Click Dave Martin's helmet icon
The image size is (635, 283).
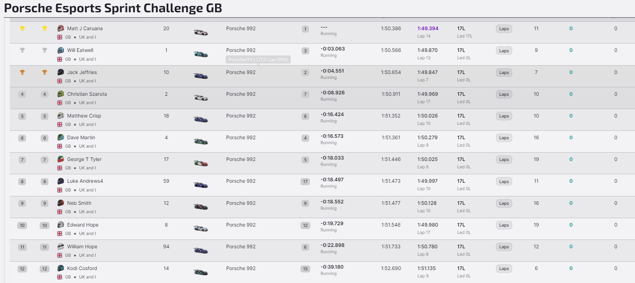pyautogui.click(x=61, y=137)
